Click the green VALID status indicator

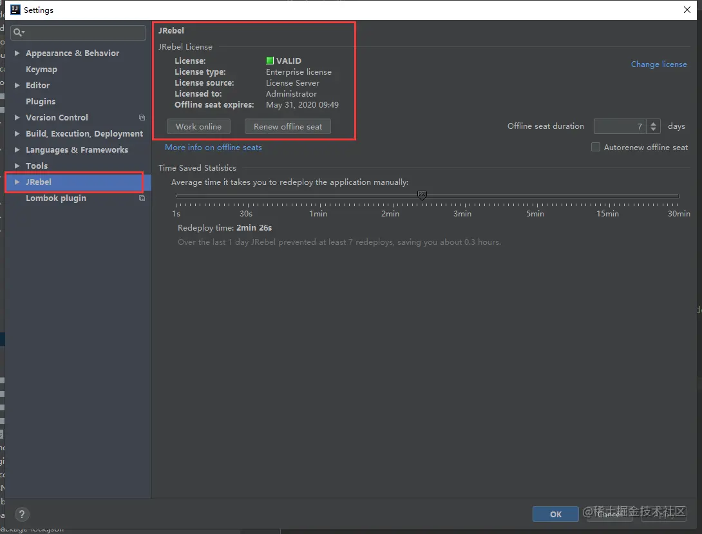click(x=269, y=61)
